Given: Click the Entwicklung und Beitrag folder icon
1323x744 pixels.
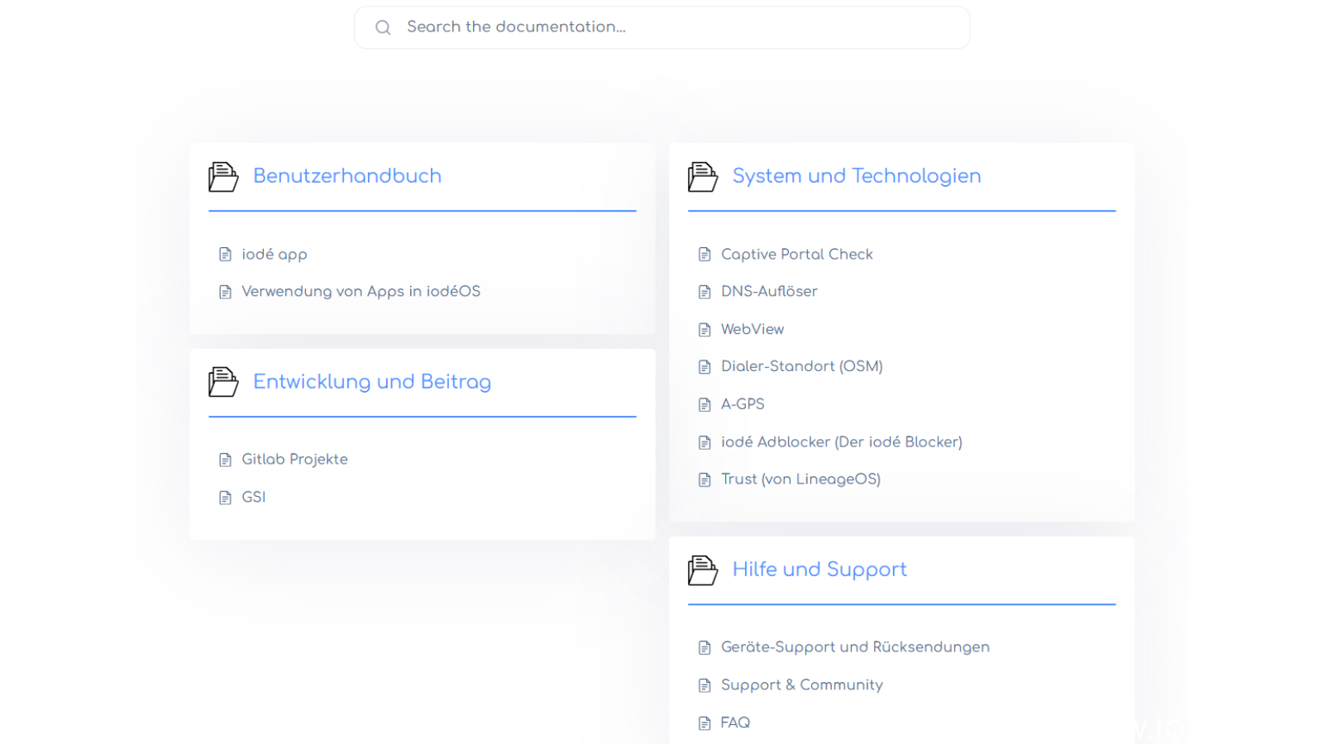Looking at the screenshot, I should pyautogui.click(x=223, y=382).
